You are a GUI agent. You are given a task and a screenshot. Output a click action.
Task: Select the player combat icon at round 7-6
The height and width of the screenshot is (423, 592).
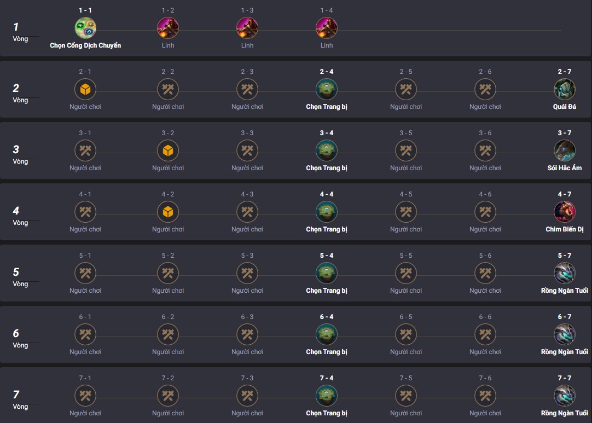pyautogui.click(x=485, y=396)
